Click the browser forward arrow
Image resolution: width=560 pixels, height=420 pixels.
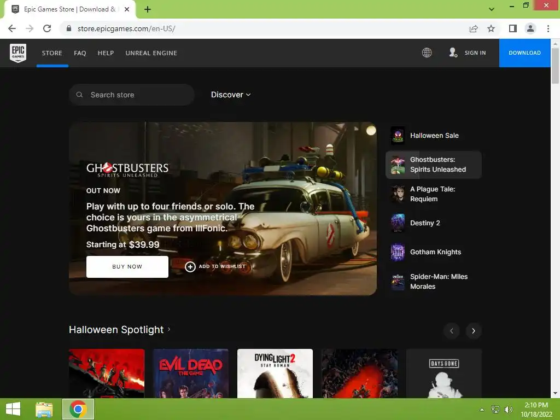pos(30,28)
